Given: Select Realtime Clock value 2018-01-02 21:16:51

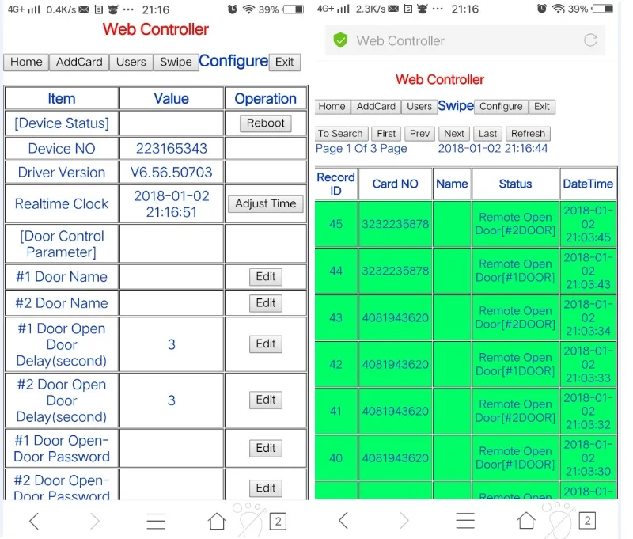Looking at the screenshot, I should click(x=172, y=204).
